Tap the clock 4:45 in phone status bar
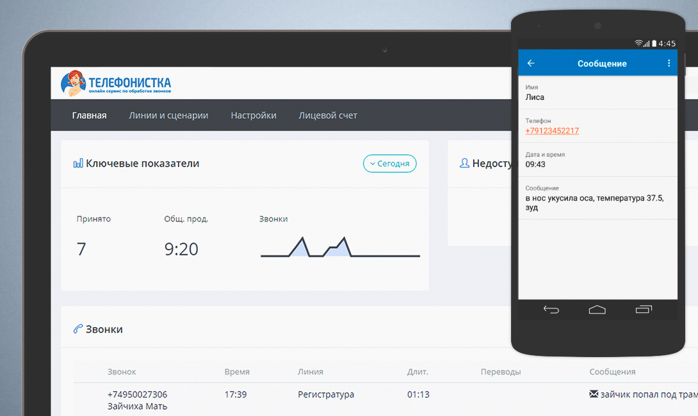The image size is (698, 416). click(x=667, y=44)
